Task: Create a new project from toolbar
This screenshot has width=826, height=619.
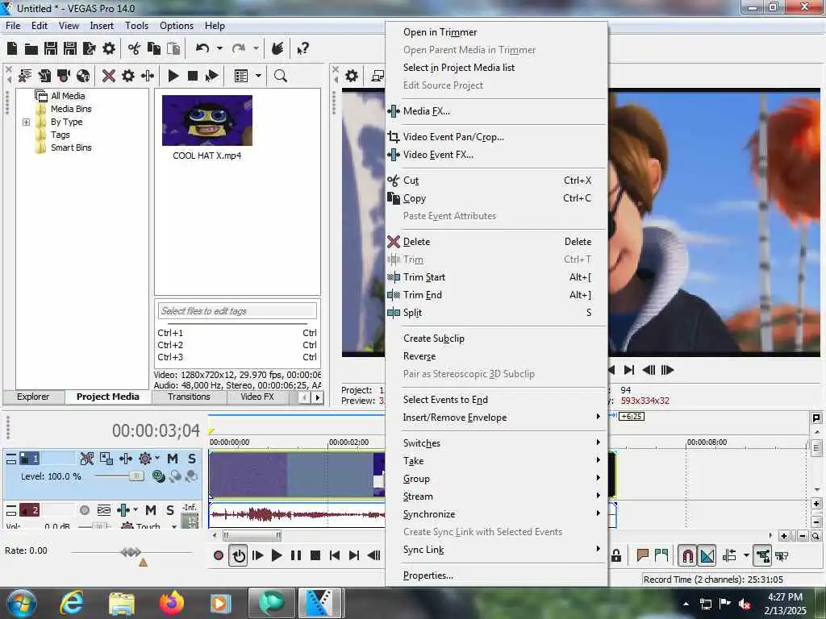Action: (x=12, y=48)
